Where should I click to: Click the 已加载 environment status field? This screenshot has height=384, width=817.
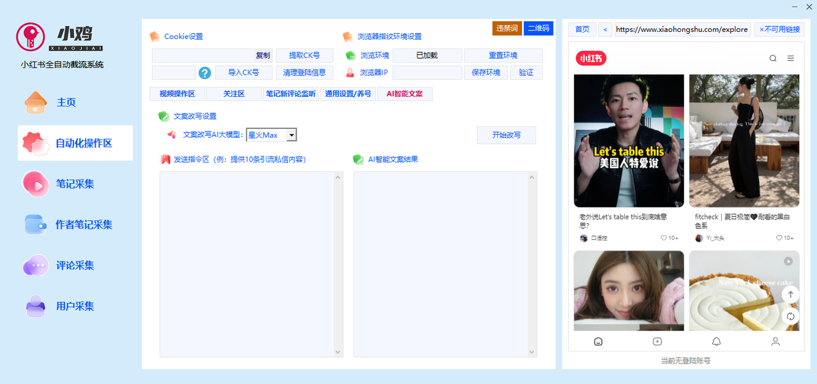tap(427, 55)
